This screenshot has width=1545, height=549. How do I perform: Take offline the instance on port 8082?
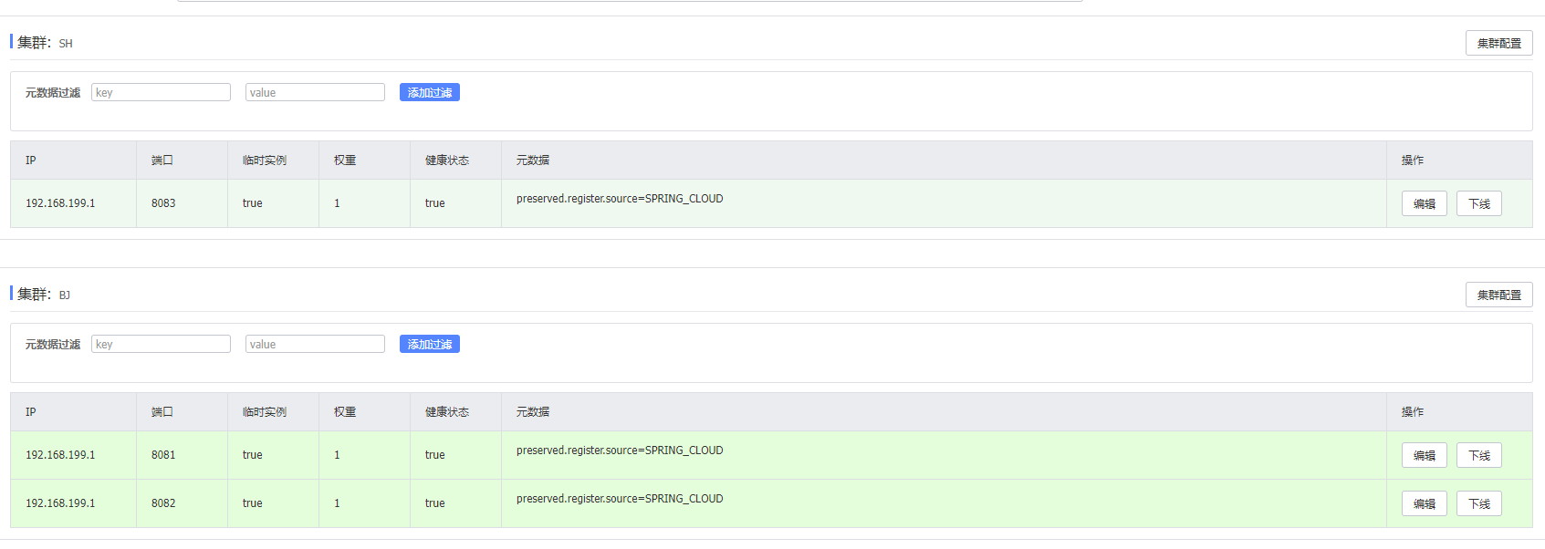1478,503
